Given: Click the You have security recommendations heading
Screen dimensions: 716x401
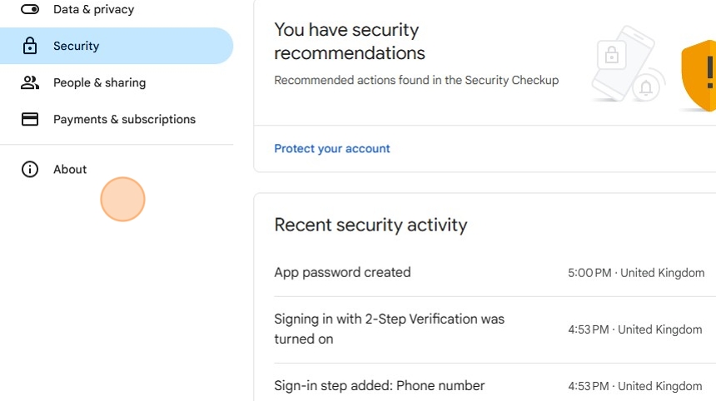Looking at the screenshot, I should point(350,42).
